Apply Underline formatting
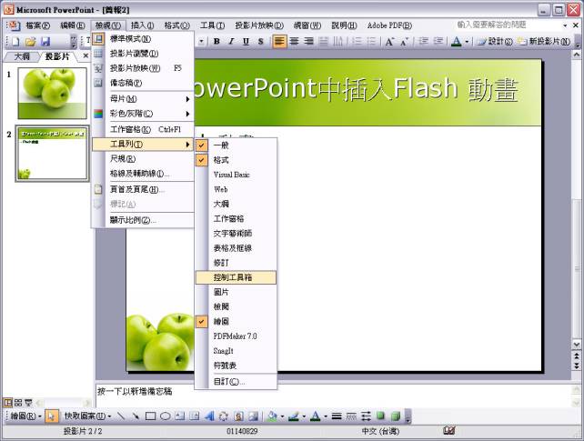584x441 pixels. click(x=246, y=41)
